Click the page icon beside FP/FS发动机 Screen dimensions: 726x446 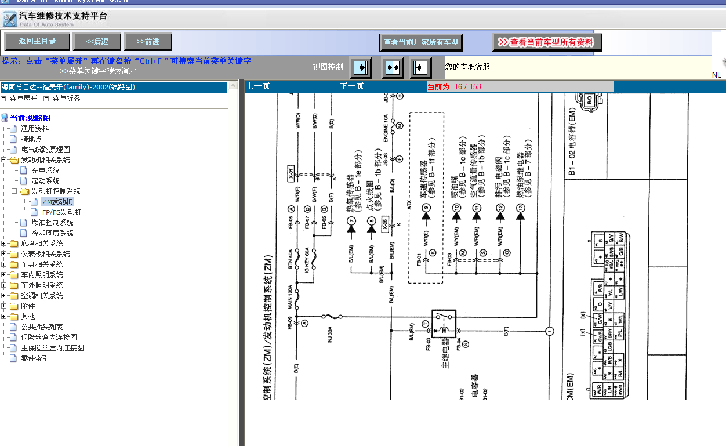[34, 212]
